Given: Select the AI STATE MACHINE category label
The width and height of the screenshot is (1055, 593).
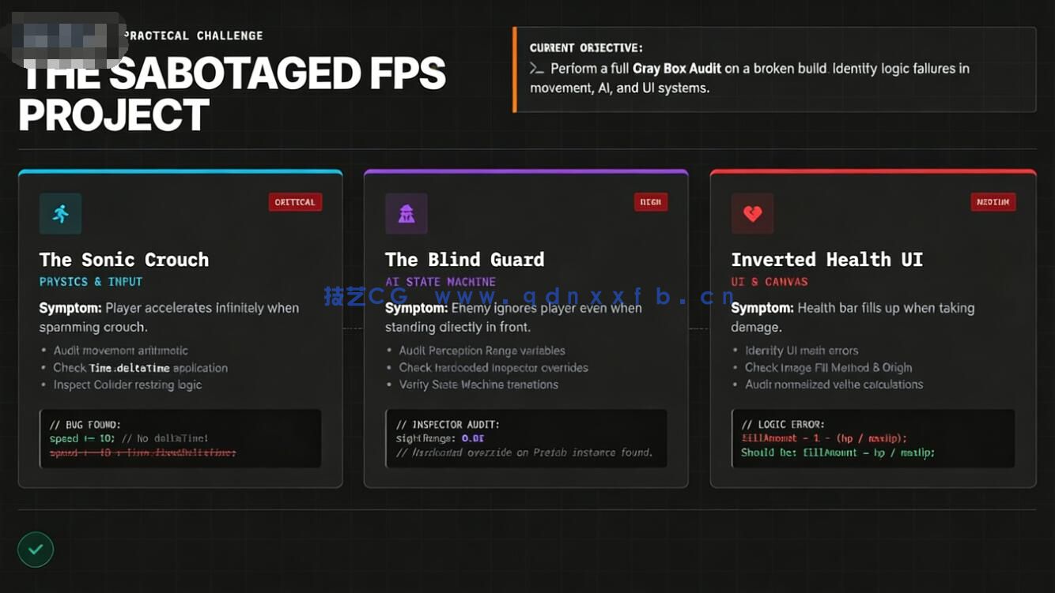Looking at the screenshot, I should click(x=441, y=282).
